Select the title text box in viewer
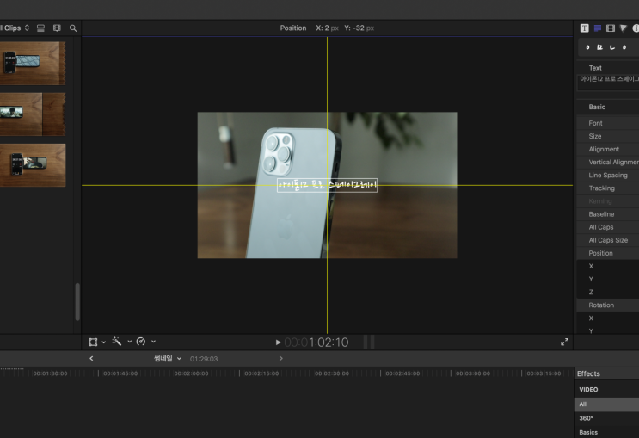Viewport: 639px width, 438px height. pos(328,185)
